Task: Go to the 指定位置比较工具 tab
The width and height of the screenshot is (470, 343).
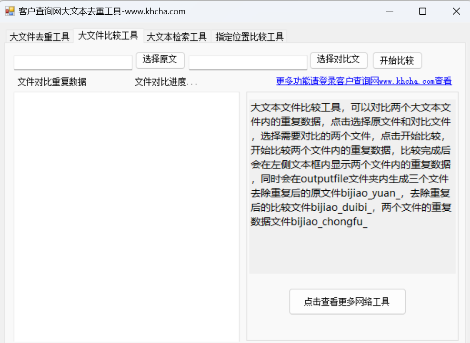Action: click(x=250, y=37)
